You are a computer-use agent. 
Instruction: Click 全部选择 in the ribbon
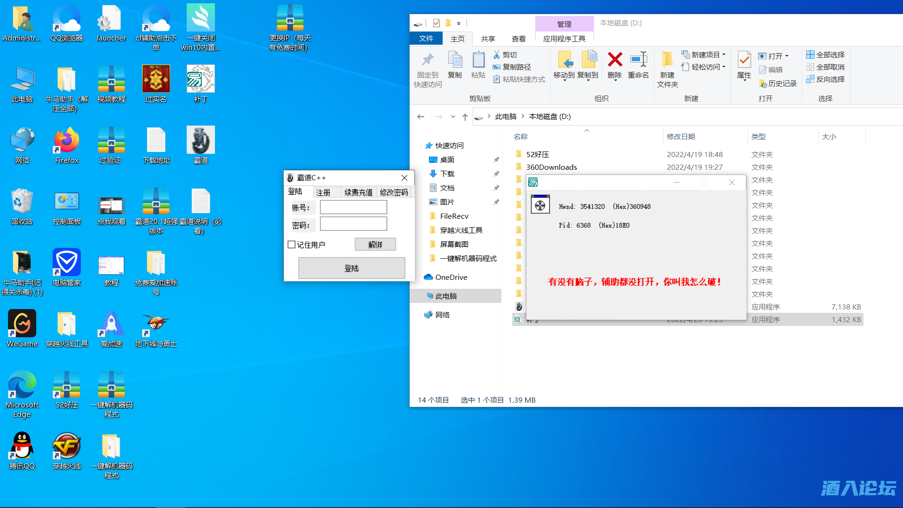pos(826,55)
